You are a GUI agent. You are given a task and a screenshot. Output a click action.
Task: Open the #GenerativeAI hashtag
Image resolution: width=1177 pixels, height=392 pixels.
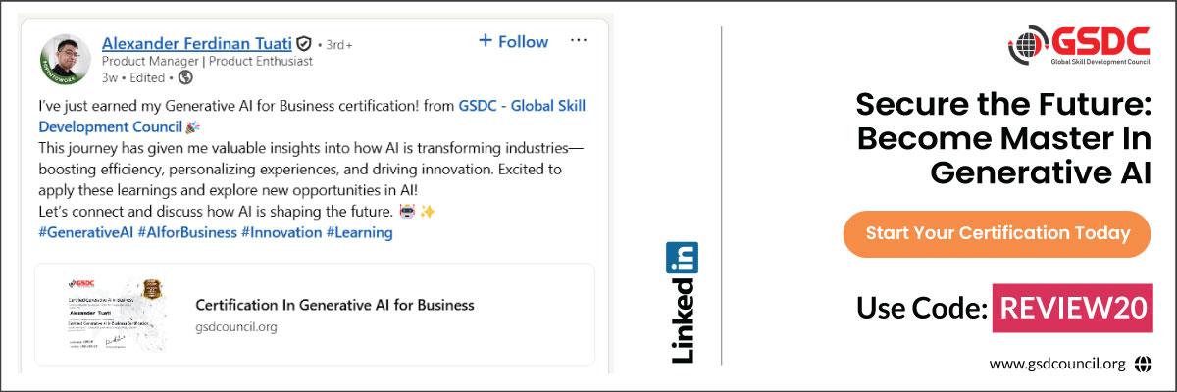click(85, 233)
